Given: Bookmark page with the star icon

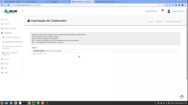Looking at the screenshot, I should tap(163, 5).
